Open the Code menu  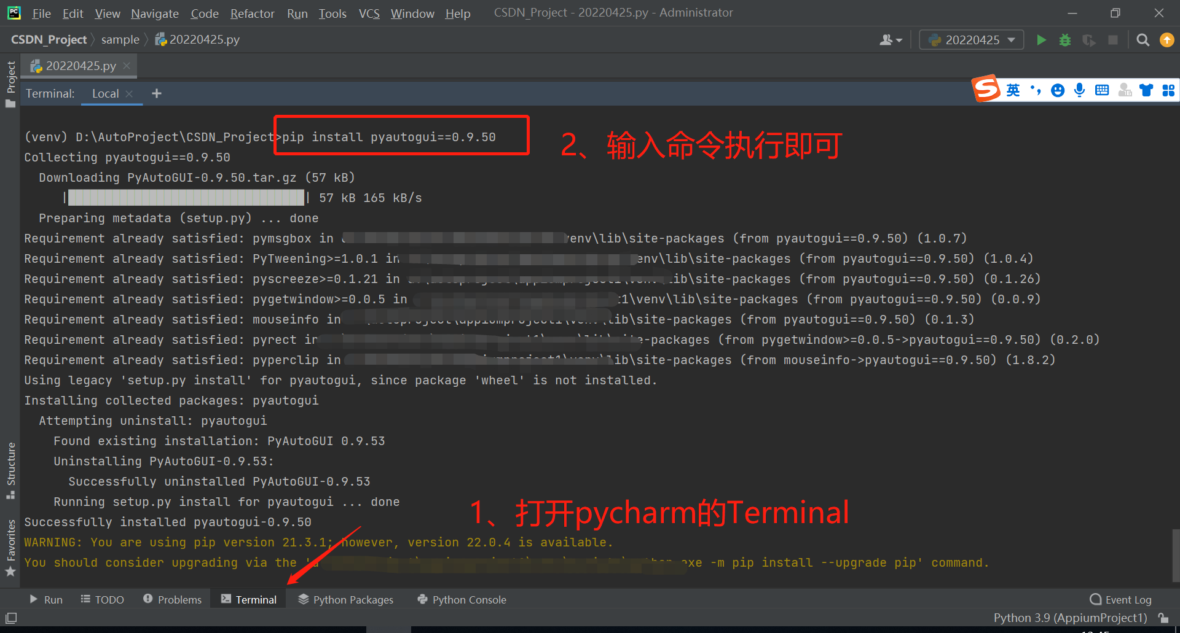(204, 13)
